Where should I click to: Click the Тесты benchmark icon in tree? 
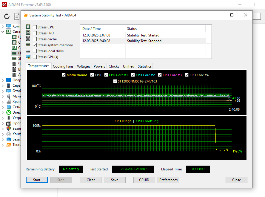(x=9, y=145)
